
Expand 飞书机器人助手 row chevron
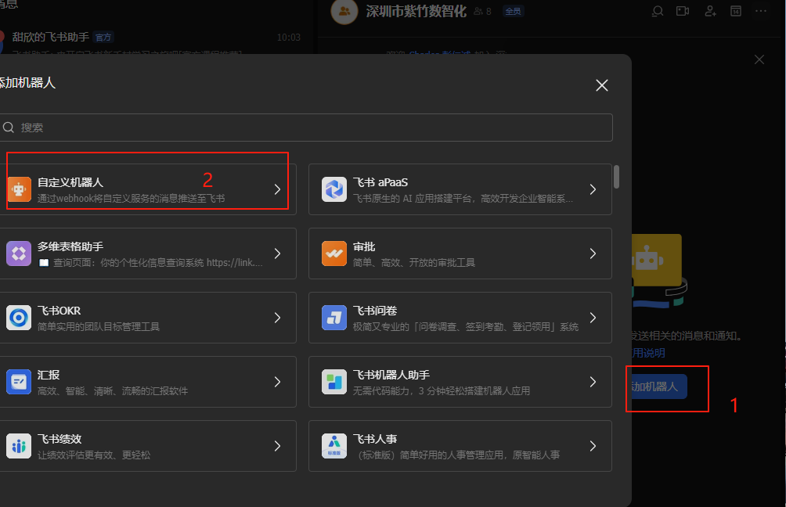(593, 382)
